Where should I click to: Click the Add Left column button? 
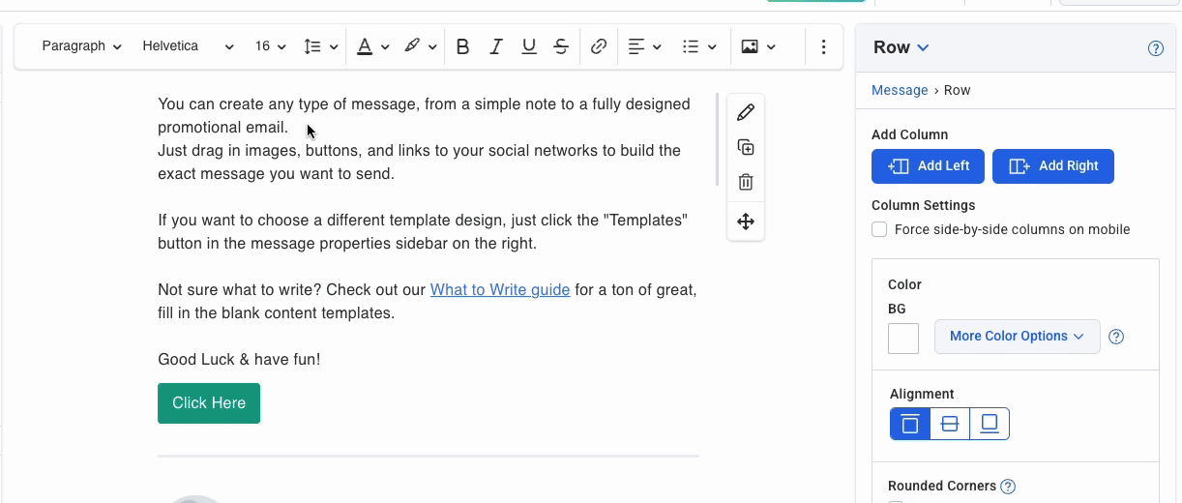tap(928, 166)
